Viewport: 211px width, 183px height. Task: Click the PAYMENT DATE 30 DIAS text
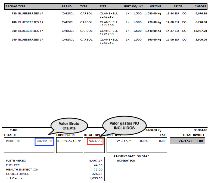coord(131,156)
